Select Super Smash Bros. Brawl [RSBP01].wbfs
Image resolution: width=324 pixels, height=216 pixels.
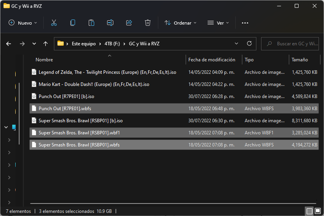[174, 145]
